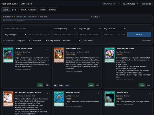Add max copies of Called by the Grave
Screen dimensions: 154x115
[40, 85]
